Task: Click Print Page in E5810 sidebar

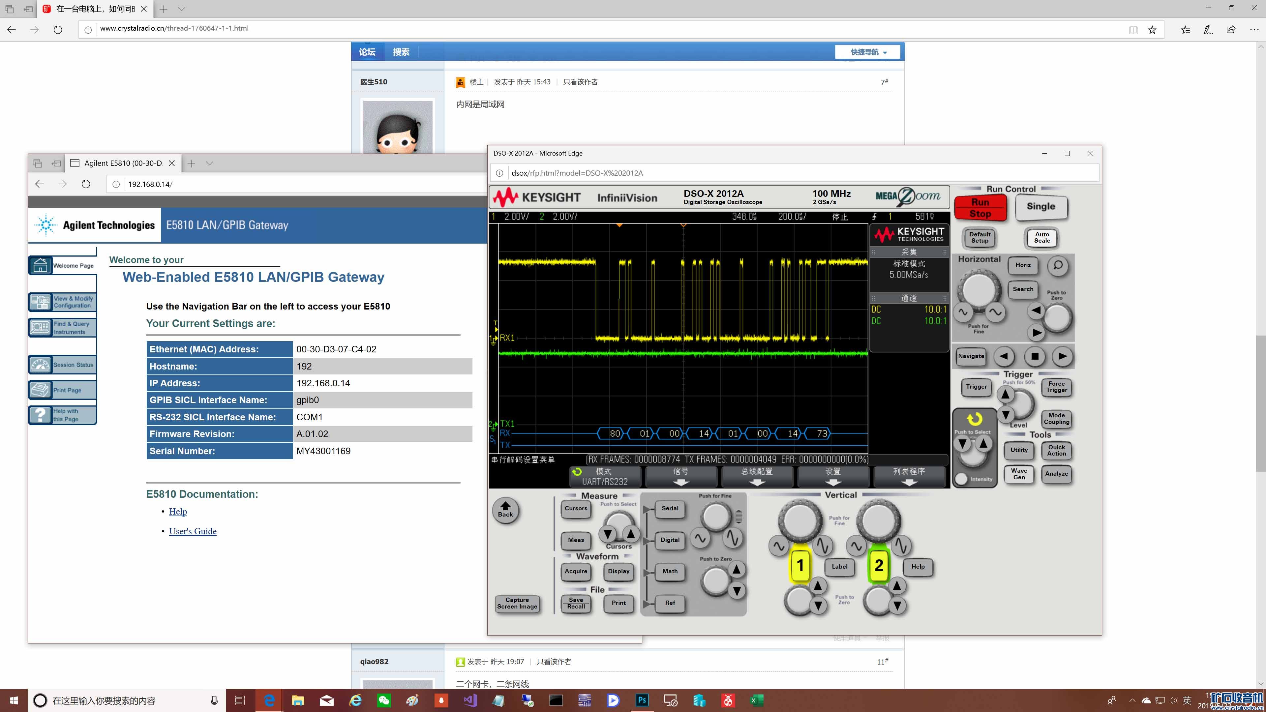Action: coord(62,390)
